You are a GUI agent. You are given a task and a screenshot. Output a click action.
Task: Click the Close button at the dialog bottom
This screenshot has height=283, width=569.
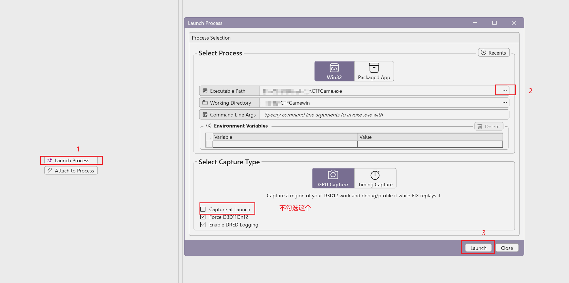[x=507, y=248]
